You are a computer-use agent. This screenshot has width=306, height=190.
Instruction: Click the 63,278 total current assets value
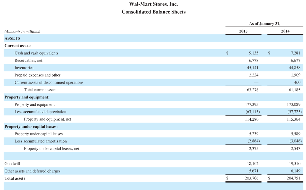(253, 90)
